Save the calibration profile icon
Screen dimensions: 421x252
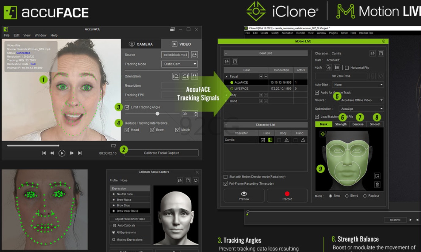tap(188, 180)
